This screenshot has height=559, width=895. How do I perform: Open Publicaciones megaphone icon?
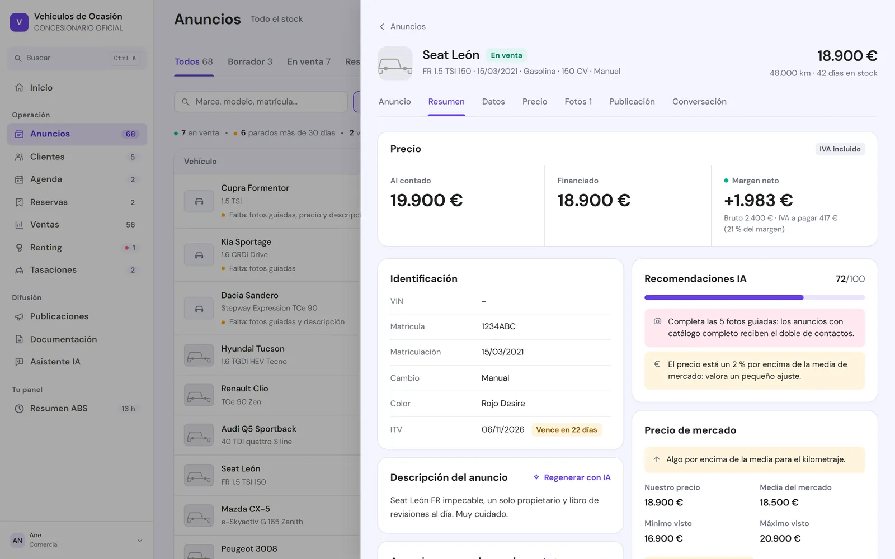19,316
